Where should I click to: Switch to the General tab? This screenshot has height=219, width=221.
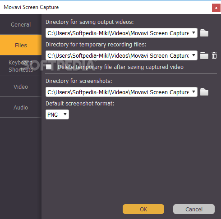[21, 24]
